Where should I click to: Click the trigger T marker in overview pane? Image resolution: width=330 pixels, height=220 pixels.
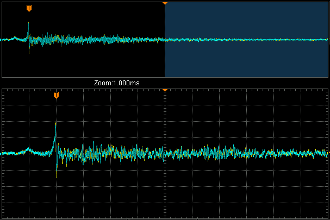(29, 8)
